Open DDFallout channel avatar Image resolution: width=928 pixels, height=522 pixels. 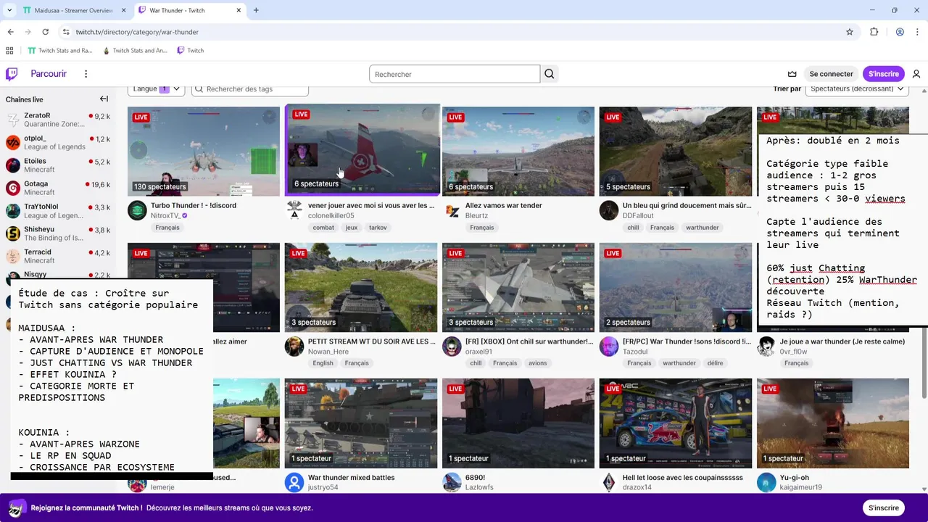609,211
